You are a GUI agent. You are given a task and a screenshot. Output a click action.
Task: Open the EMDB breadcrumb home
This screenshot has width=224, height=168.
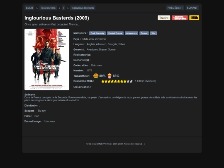(x=29, y=8)
